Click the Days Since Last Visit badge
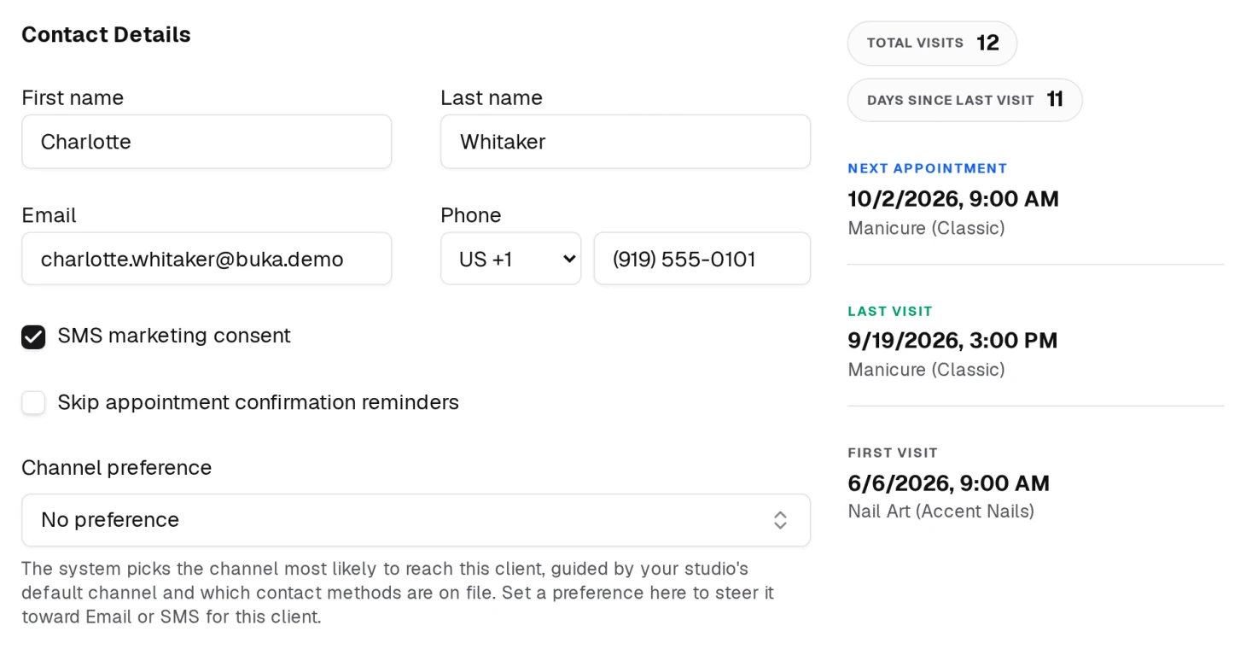This screenshot has width=1246, height=649. tap(964, 100)
